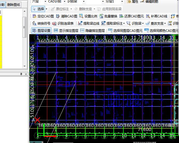Click the 应用到同名梁 icon
Image resolution: width=179 pixels, height=143 pixels.
99,9
